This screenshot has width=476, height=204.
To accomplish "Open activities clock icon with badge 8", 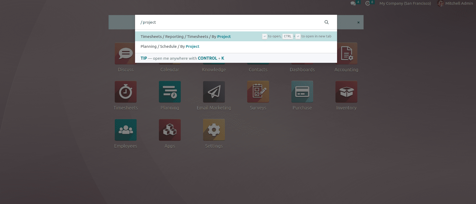I will [x=367, y=3].
